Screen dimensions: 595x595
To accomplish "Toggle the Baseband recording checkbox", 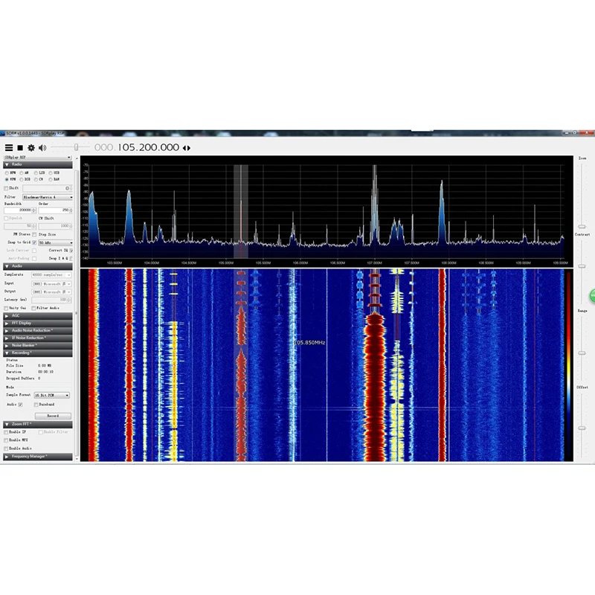I will click(36, 405).
